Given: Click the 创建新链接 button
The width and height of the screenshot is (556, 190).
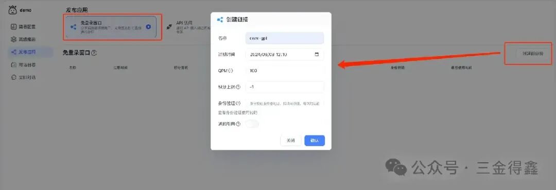Looking at the screenshot, I should click(x=533, y=54).
